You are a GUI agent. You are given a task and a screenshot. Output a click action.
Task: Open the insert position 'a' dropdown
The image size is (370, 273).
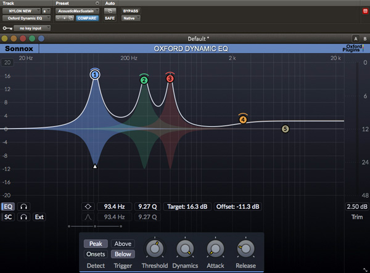tap(46, 11)
